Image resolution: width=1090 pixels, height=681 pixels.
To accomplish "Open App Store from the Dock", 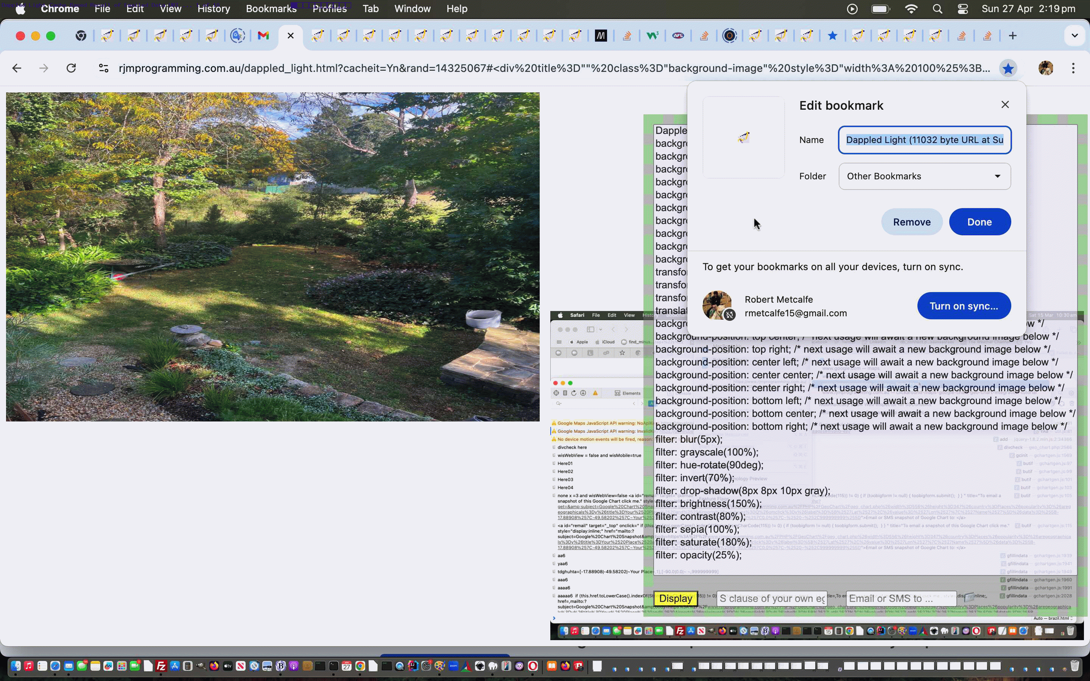I will click(174, 666).
